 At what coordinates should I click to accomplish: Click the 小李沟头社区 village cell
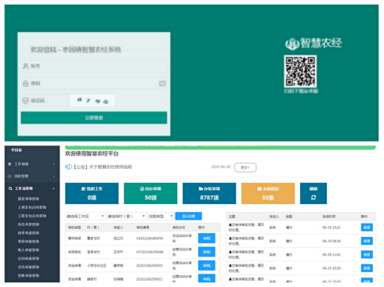(x=96, y=266)
